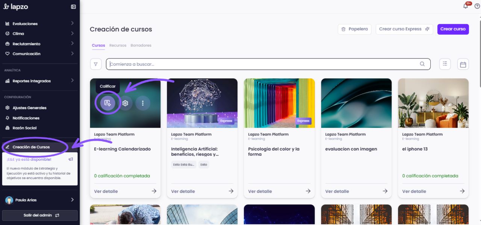Expand Evaluaciones menu chevron
Viewport: 481px width, 225px height.
click(x=72, y=24)
